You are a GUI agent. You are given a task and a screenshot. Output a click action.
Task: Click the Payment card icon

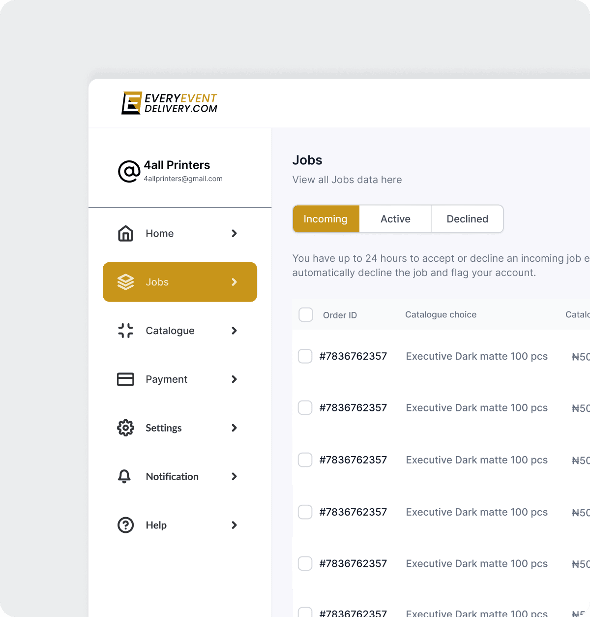125,379
